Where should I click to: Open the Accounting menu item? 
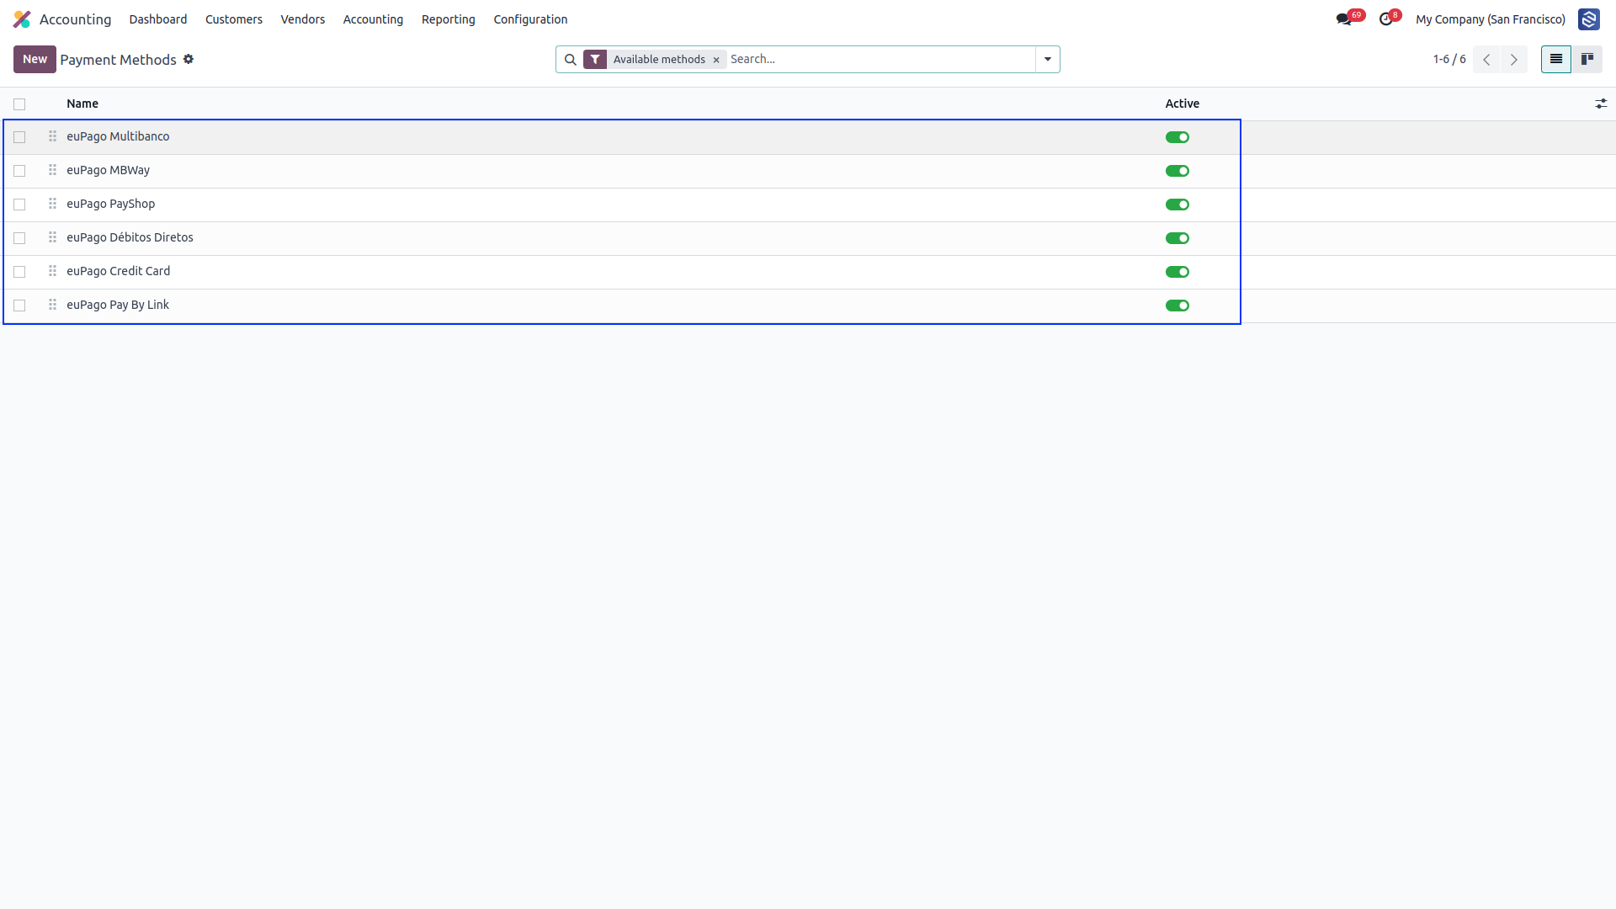click(x=373, y=19)
